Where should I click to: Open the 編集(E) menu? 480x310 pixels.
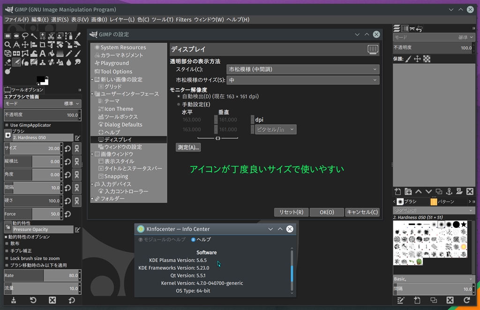point(40,20)
